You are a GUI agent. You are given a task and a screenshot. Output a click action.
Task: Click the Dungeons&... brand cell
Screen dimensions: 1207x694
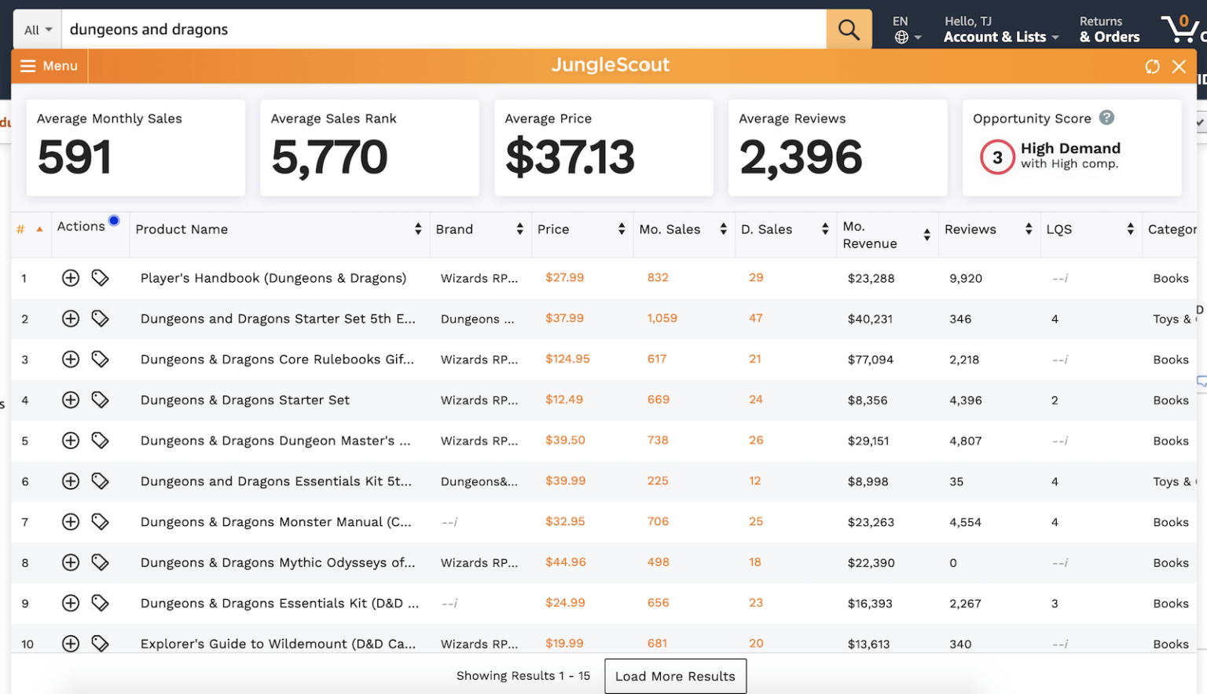tap(479, 481)
